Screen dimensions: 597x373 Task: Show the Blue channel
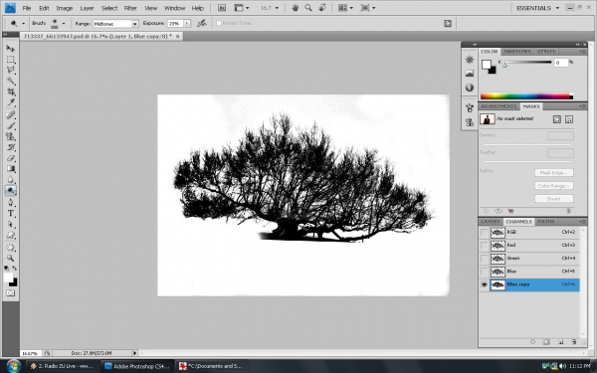point(485,272)
